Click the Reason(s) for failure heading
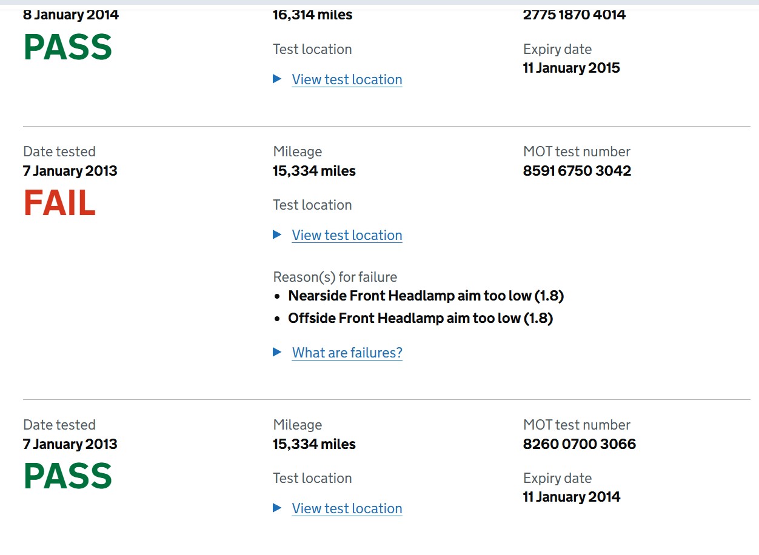The height and width of the screenshot is (555, 759). (x=335, y=277)
